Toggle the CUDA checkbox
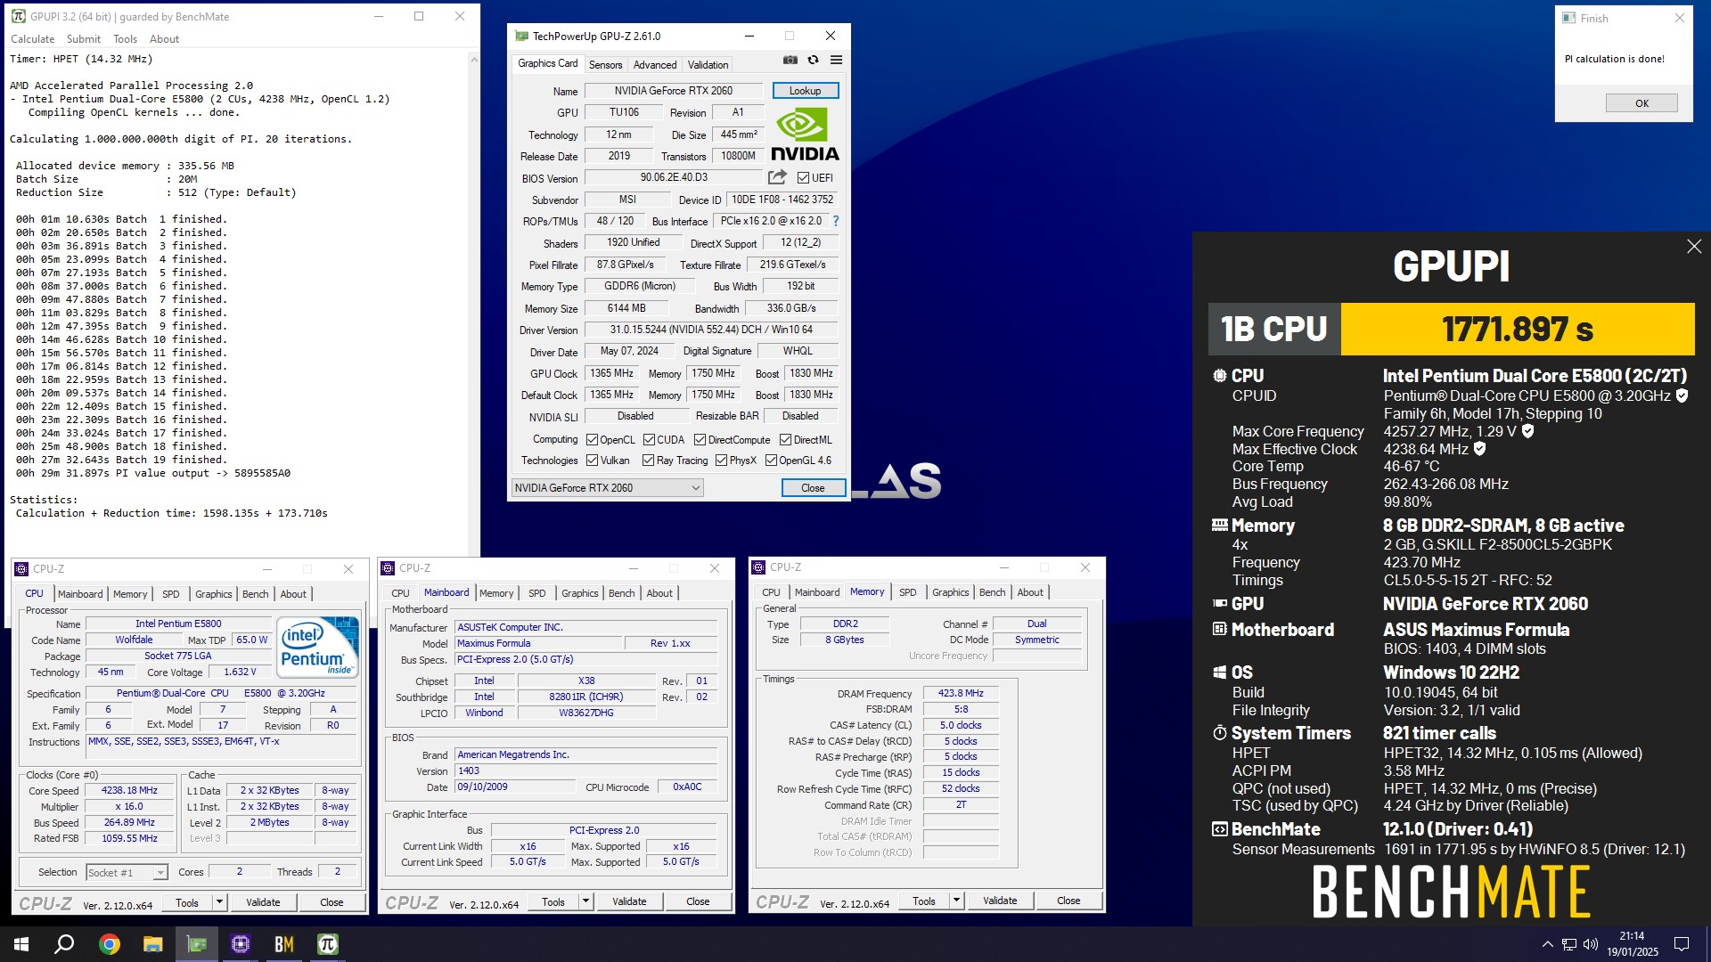1711x962 pixels. 649,439
